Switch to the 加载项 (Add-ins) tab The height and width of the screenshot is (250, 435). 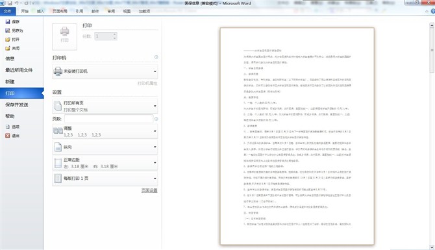tap(145, 12)
